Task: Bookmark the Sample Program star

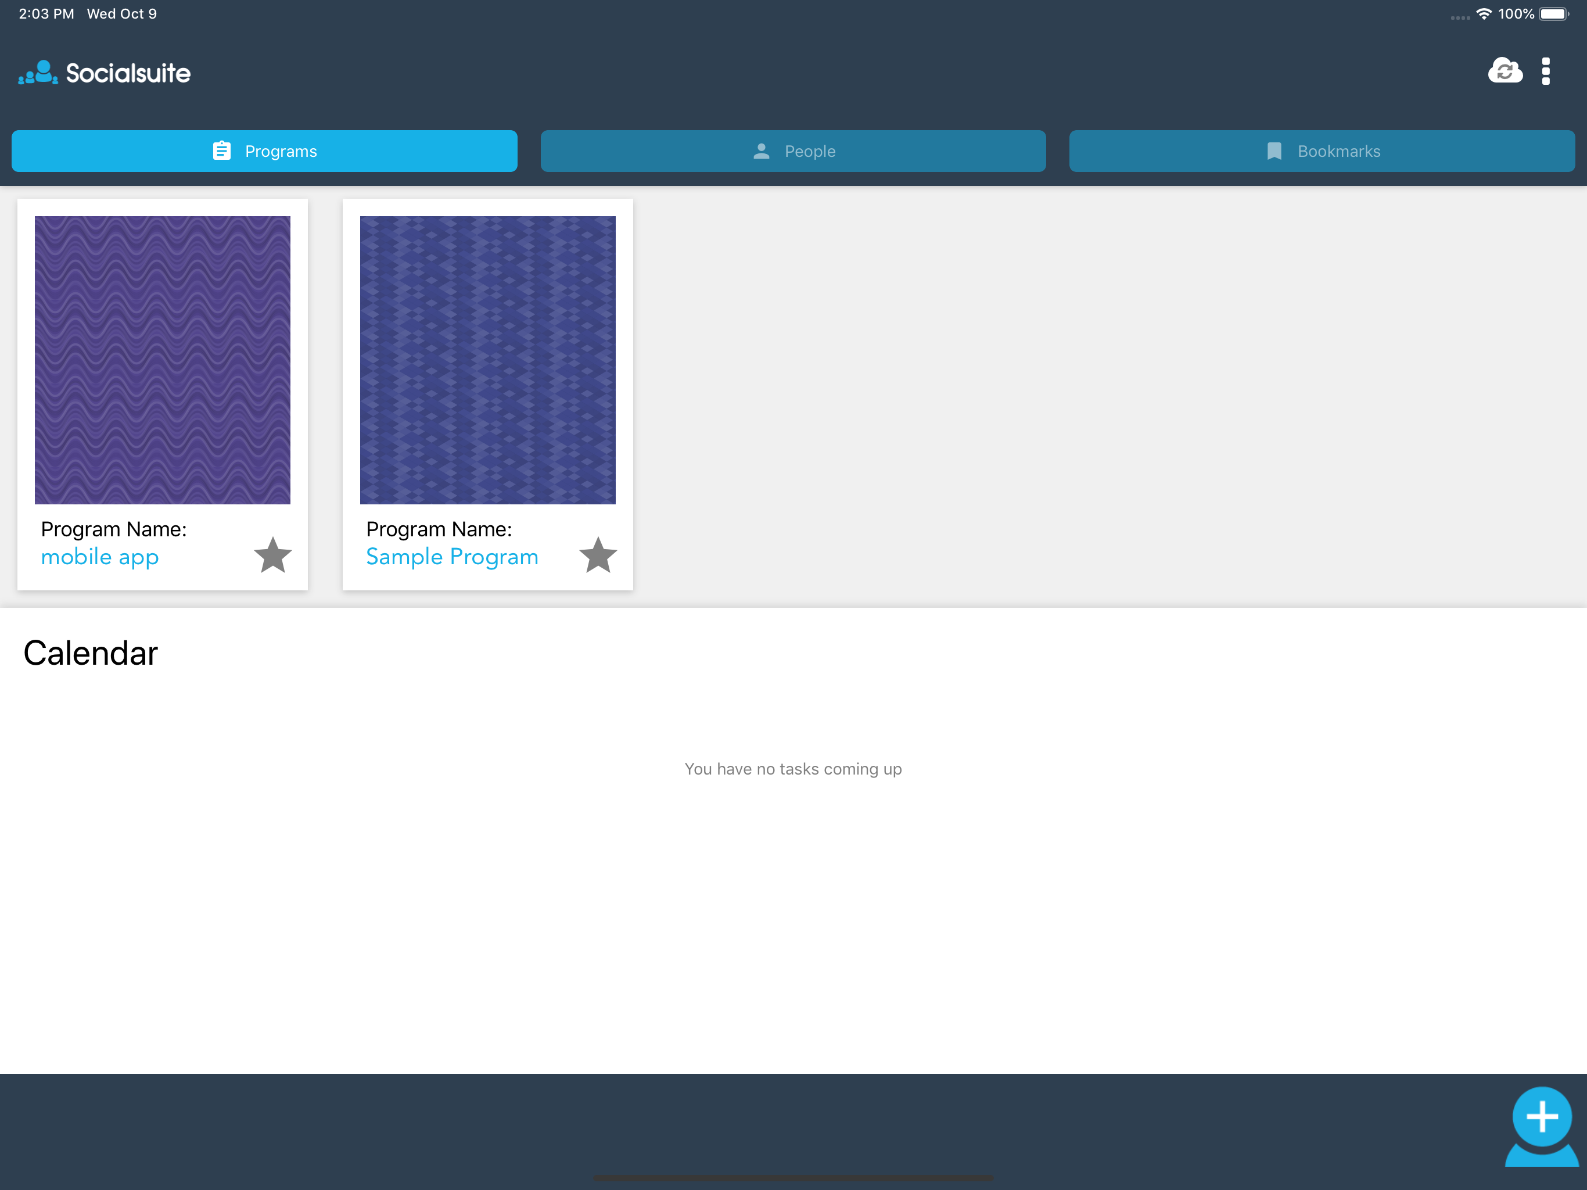Action: pos(598,555)
